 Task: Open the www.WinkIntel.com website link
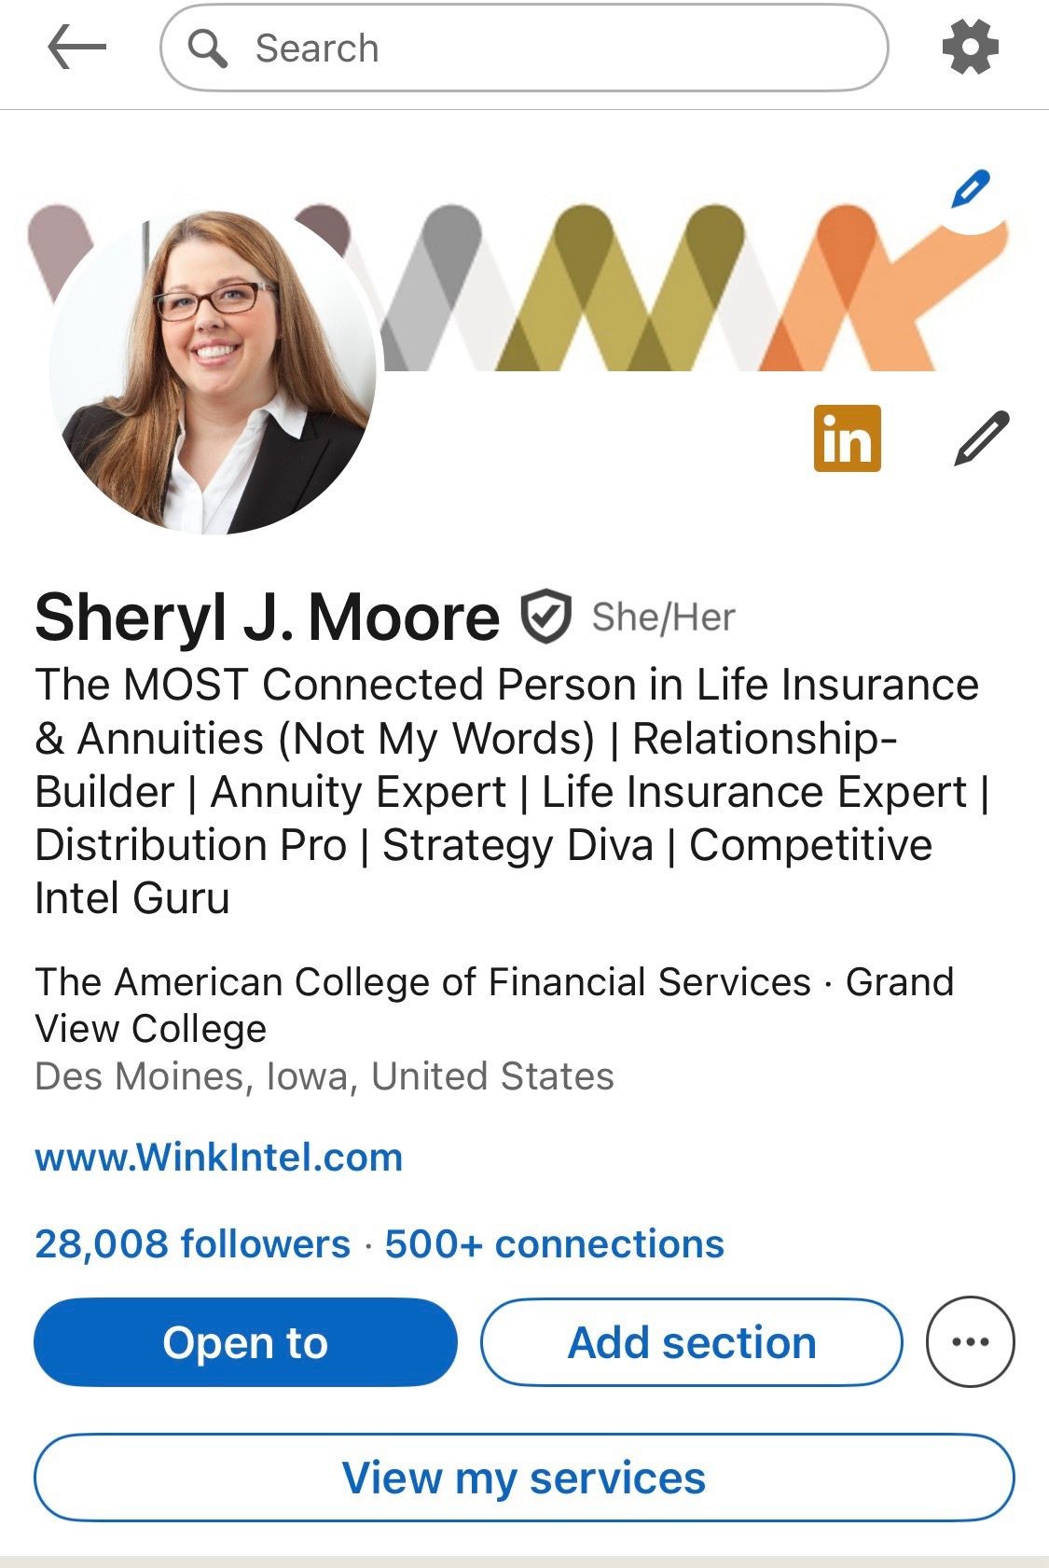[x=219, y=1158]
